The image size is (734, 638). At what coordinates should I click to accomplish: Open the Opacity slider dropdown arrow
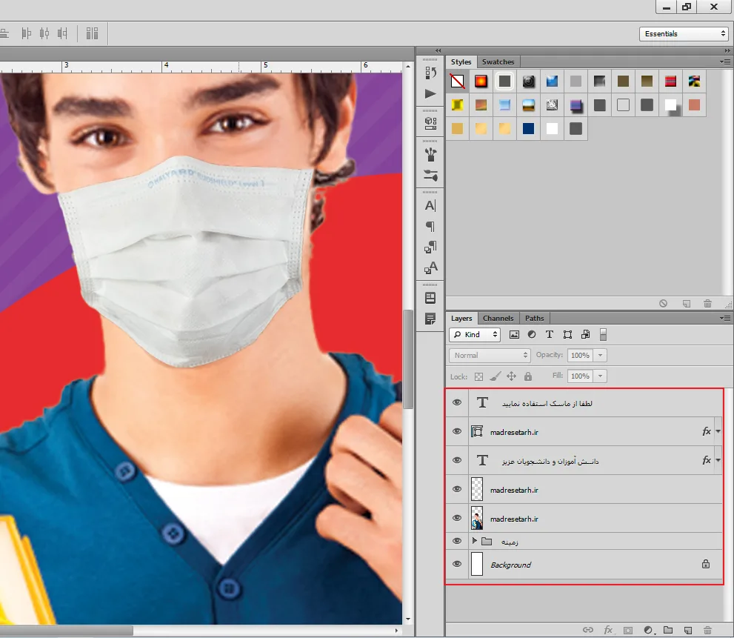pyautogui.click(x=600, y=355)
